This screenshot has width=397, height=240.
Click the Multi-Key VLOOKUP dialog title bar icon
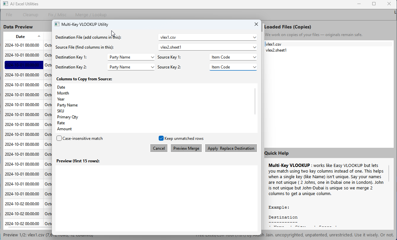57,24
